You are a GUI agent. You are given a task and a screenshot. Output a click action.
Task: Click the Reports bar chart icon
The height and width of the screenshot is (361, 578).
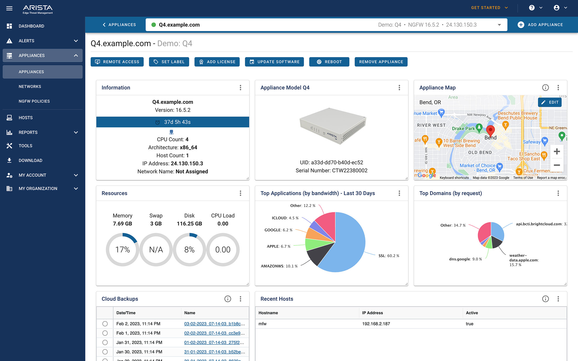pyautogui.click(x=9, y=132)
